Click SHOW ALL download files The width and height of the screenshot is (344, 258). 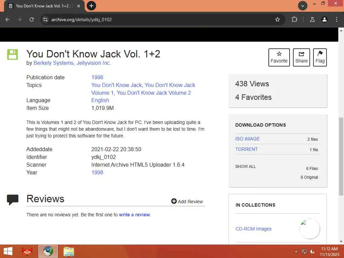pos(246,167)
